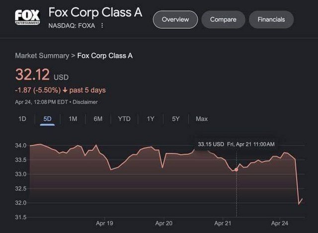Click the data point marker on chart

tap(236, 170)
